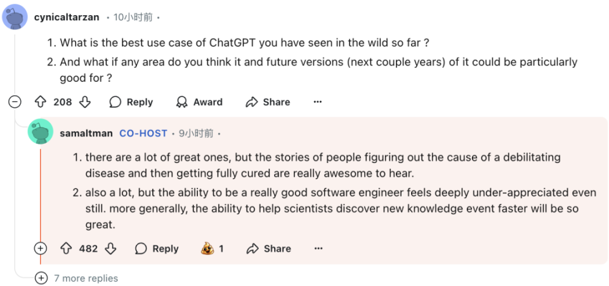The image size is (609, 286).
Task: Click the poop award emoji on samaltman's reply
Action: tap(208, 249)
